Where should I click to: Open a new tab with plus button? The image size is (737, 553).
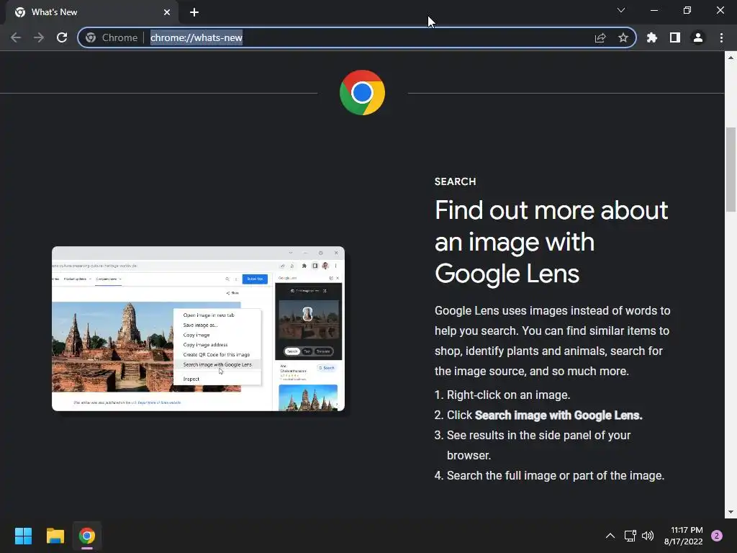click(194, 12)
